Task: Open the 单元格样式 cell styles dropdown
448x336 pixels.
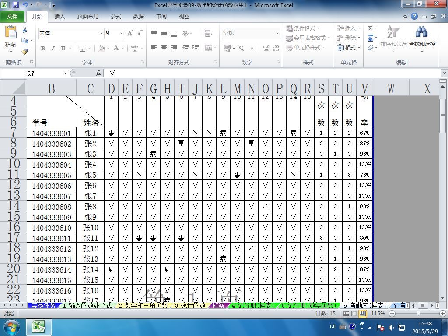Action: coord(305,47)
